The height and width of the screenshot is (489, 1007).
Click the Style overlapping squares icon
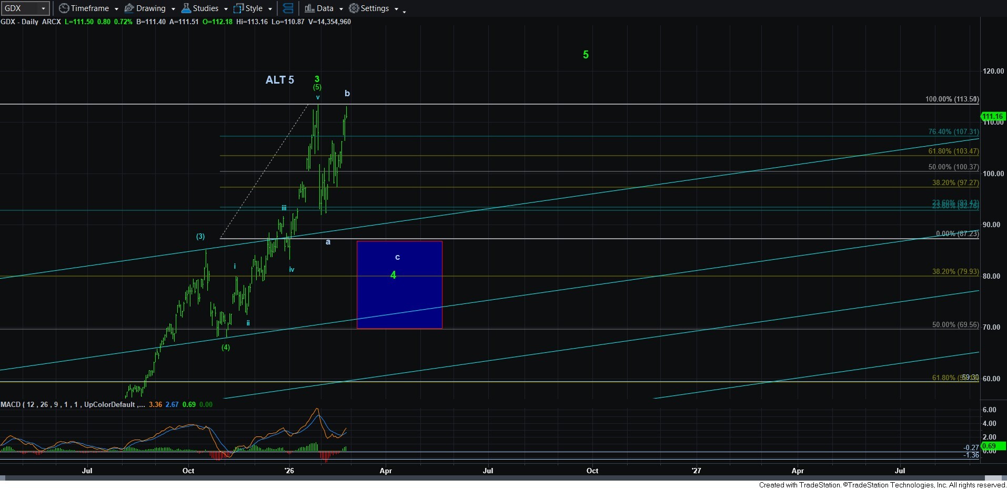click(x=238, y=8)
